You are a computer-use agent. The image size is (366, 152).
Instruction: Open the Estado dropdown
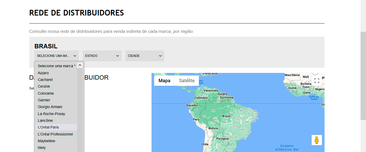102,56
